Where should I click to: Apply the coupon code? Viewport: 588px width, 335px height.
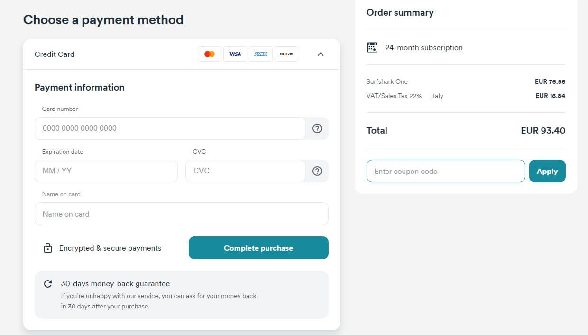547,171
